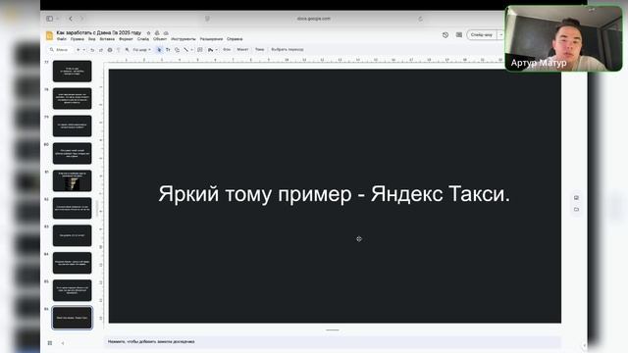Open the Формат menu
Image resolution: width=628 pixels, height=353 pixels.
tap(126, 39)
